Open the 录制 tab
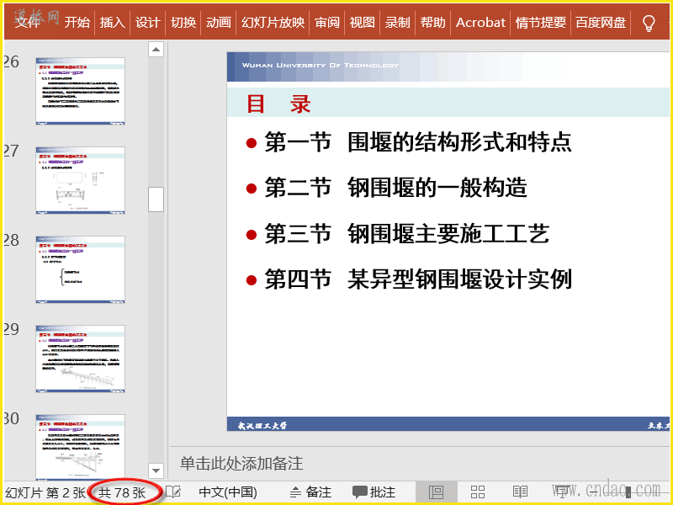The height and width of the screenshot is (505, 673). (x=397, y=22)
